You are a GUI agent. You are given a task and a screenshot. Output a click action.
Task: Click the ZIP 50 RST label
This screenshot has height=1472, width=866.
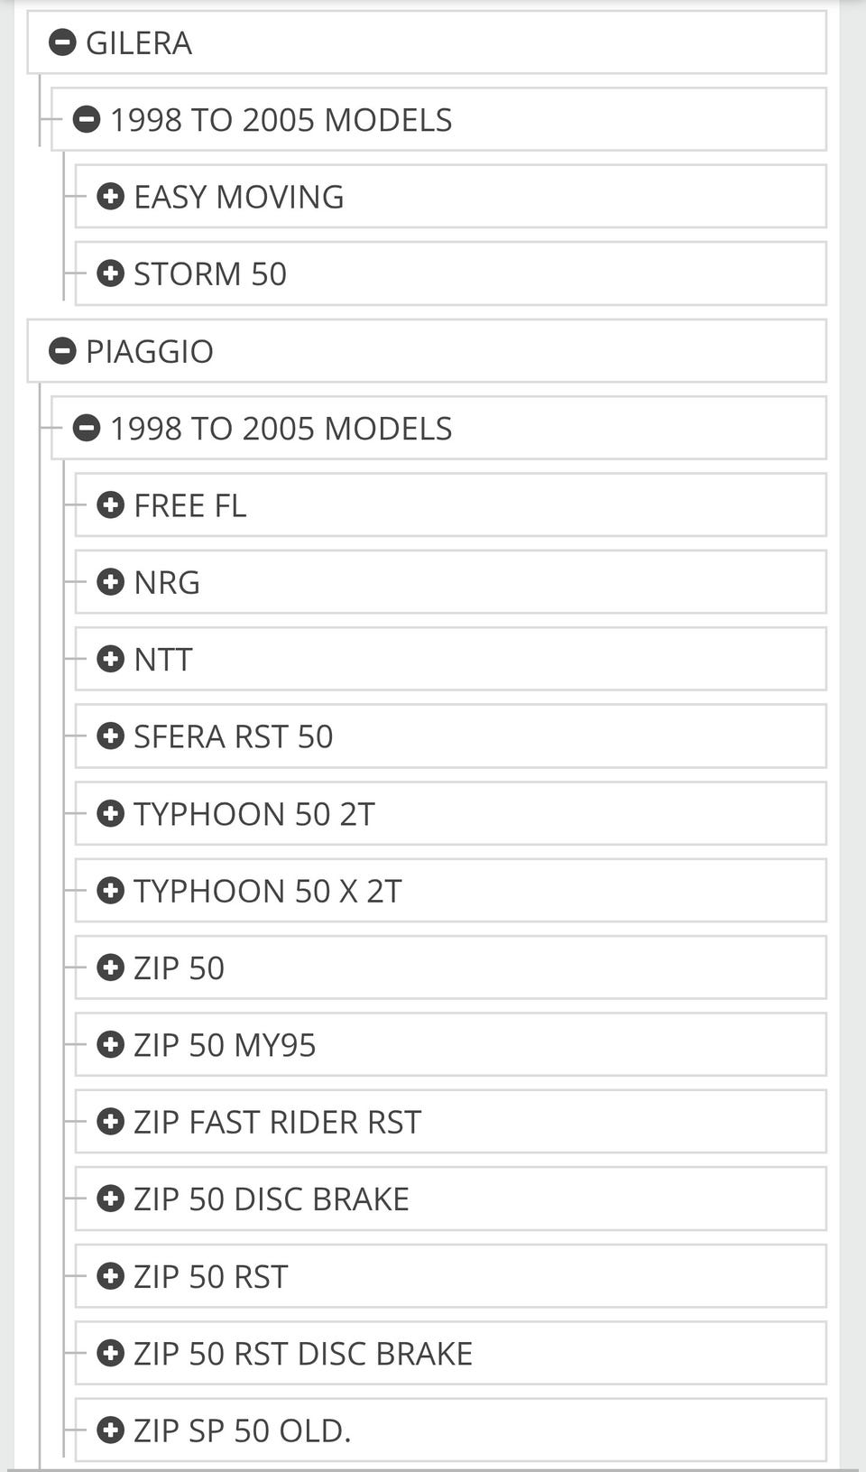[x=210, y=1276]
